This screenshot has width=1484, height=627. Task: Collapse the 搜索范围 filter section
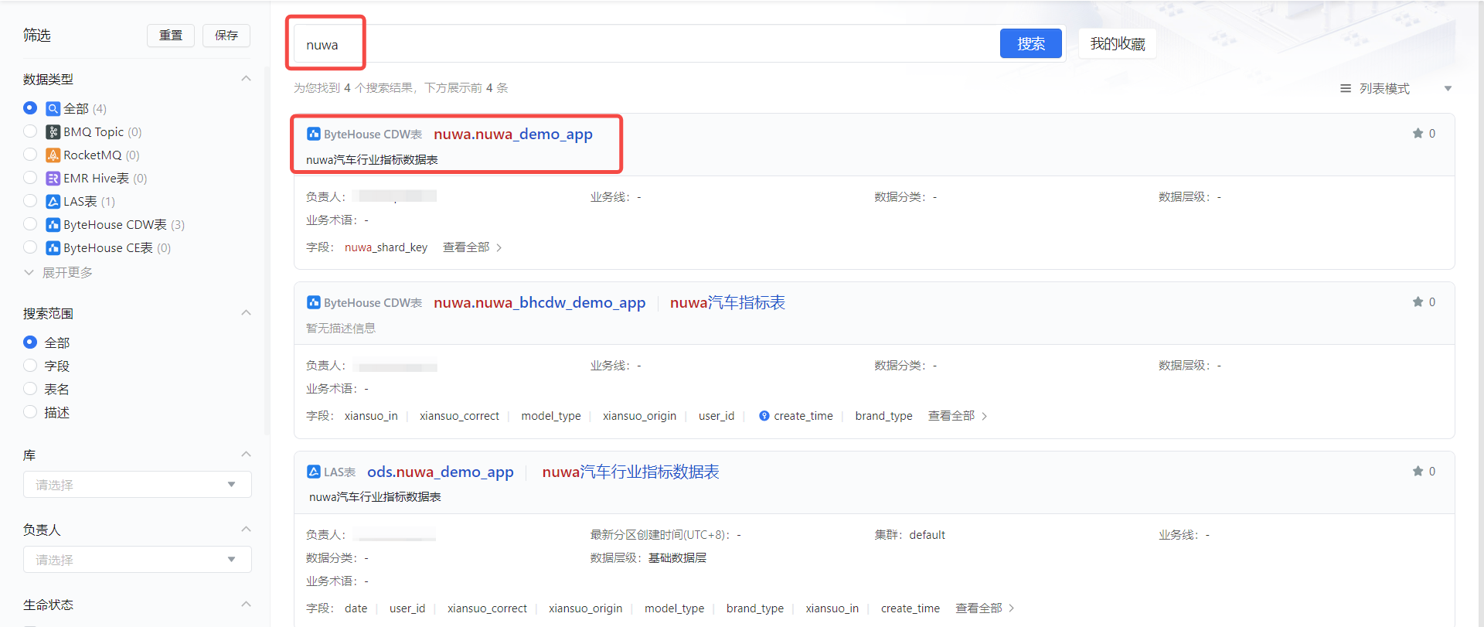pyautogui.click(x=246, y=313)
